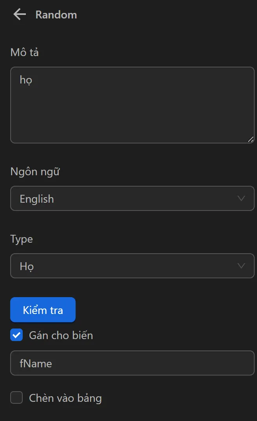Click inside the fName variable field
This screenshot has width=257, height=421.
(x=132, y=363)
